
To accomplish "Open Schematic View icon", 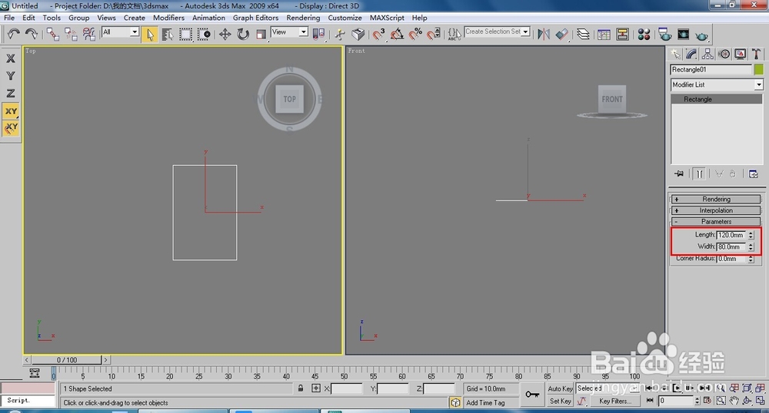I will [x=622, y=35].
